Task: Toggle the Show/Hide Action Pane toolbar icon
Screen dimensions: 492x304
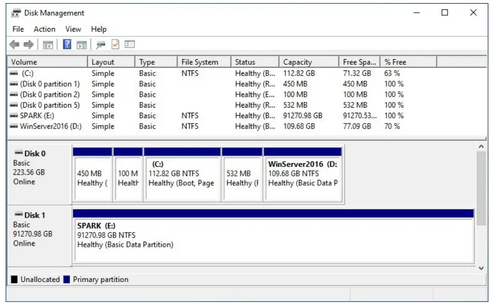Action: coord(82,43)
